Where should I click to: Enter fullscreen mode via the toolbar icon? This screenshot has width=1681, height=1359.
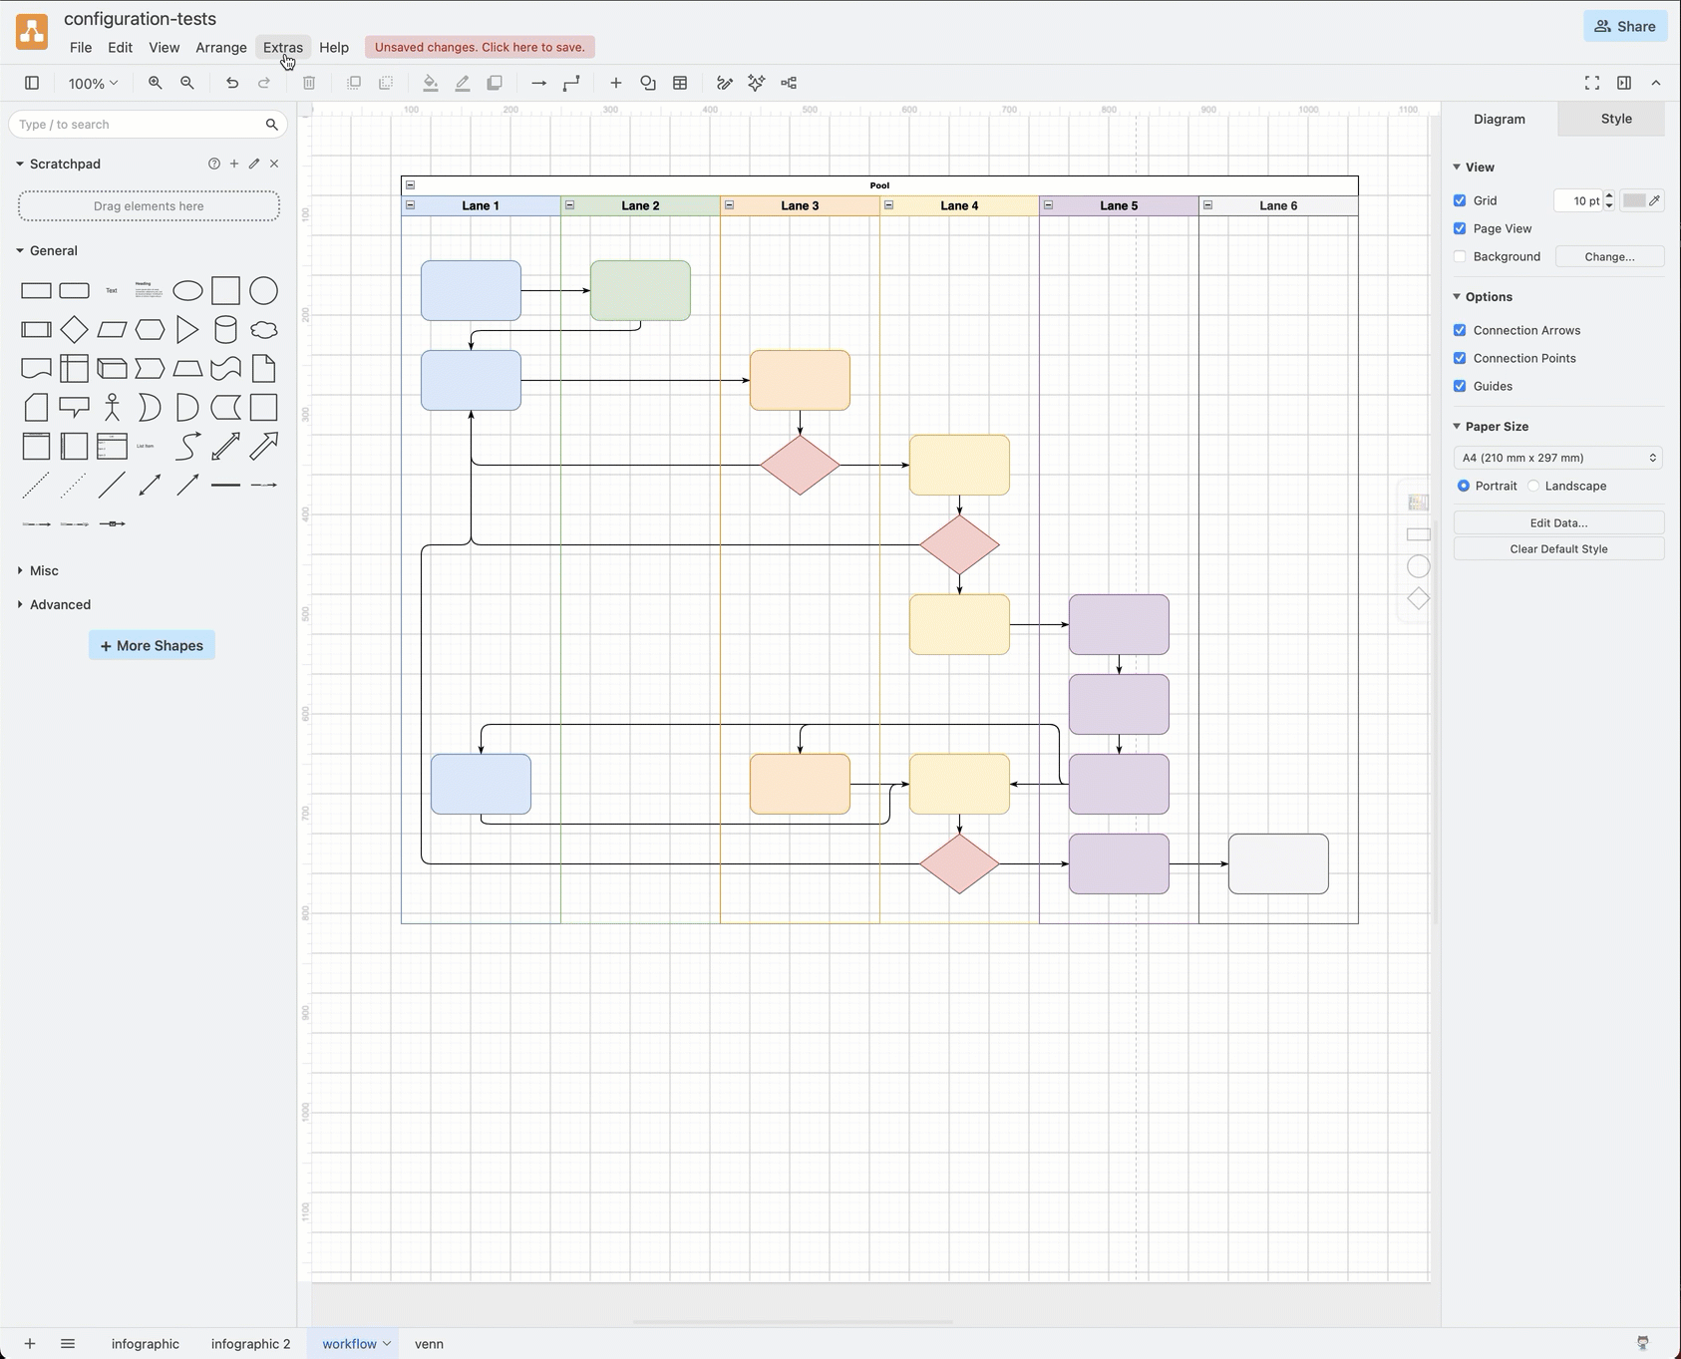point(1592,83)
